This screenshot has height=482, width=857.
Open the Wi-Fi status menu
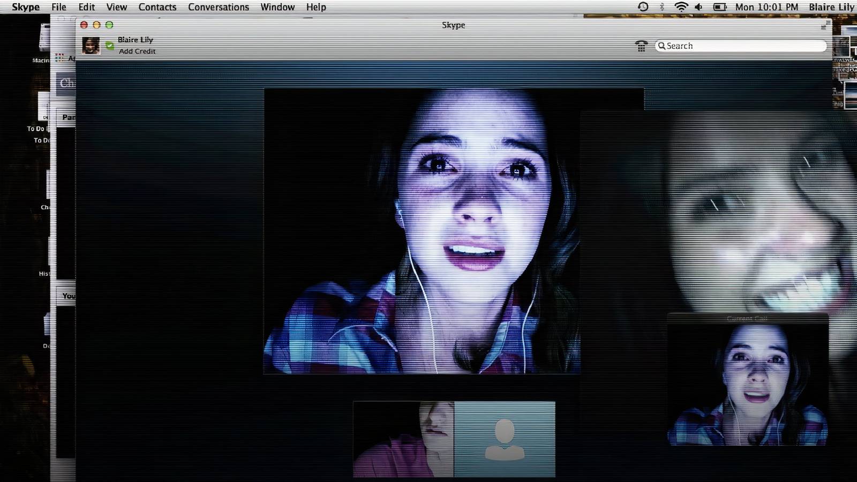[681, 7]
